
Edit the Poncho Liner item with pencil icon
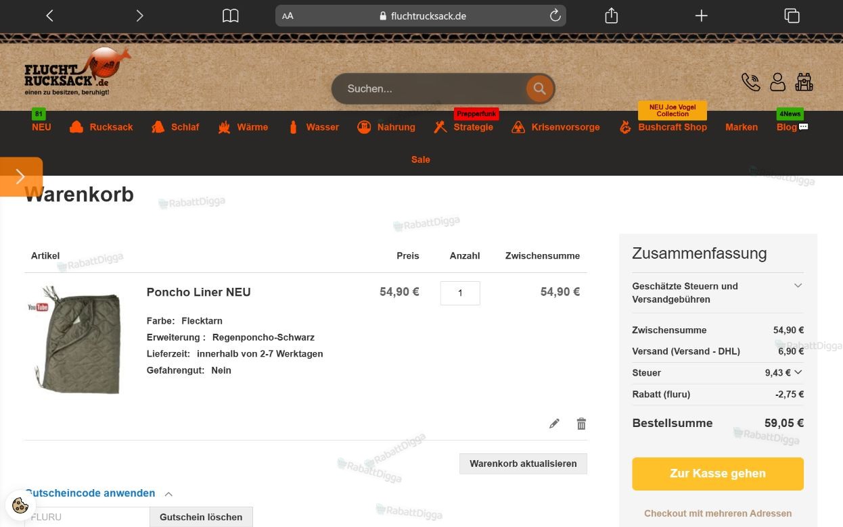pyautogui.click(x=554, y=424)
